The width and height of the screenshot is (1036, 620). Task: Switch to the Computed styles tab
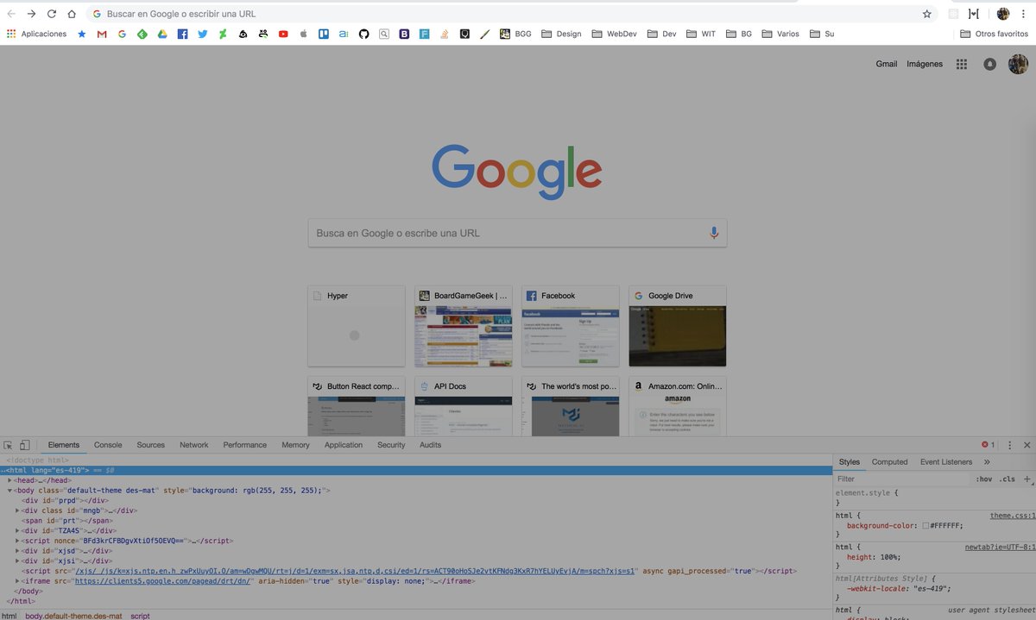click(889, 462)
